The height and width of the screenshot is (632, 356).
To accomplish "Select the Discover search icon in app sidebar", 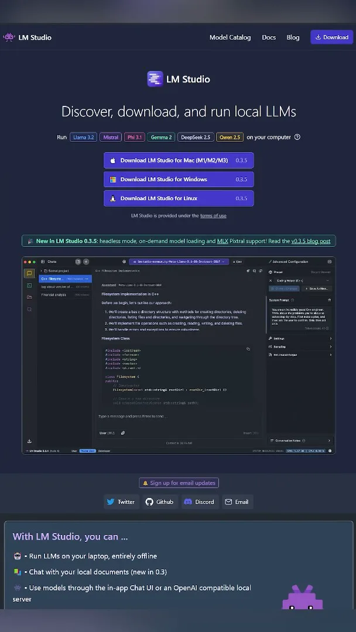I will (x=29, y=309).
